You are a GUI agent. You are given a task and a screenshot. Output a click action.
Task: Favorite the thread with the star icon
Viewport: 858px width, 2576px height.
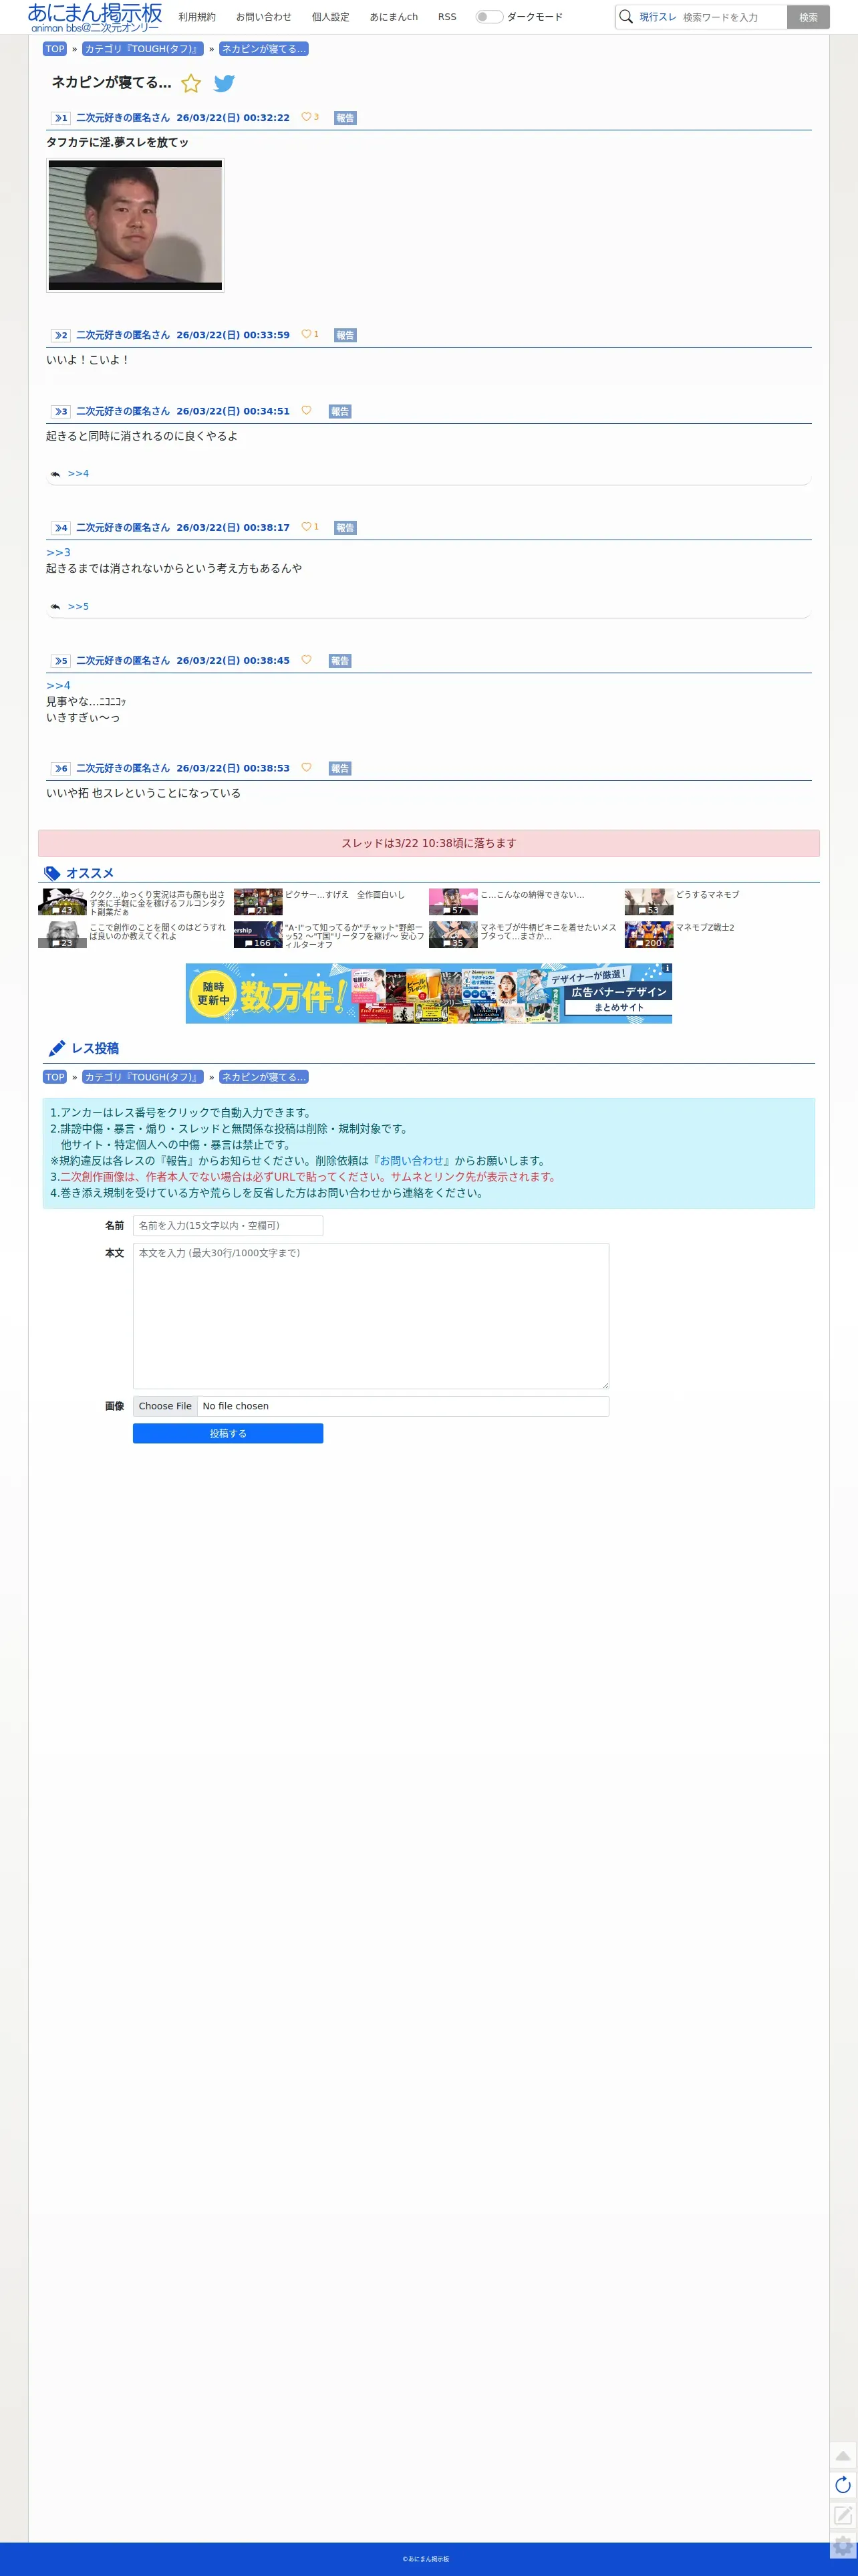(191, 83)
